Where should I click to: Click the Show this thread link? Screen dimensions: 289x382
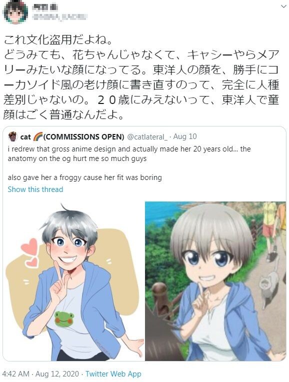point(35,189)
